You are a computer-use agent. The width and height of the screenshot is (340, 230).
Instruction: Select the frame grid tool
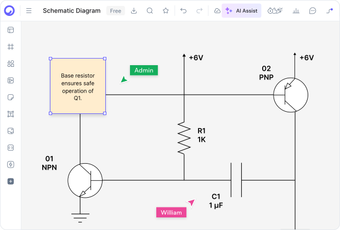10,47
